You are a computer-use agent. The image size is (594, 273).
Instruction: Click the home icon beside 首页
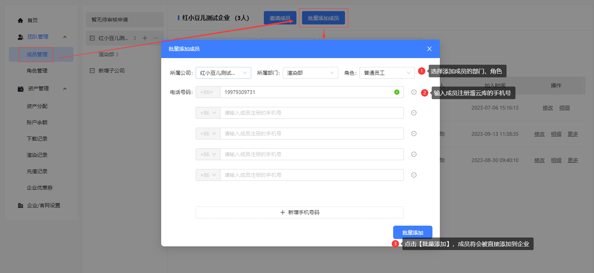(20, 20)
